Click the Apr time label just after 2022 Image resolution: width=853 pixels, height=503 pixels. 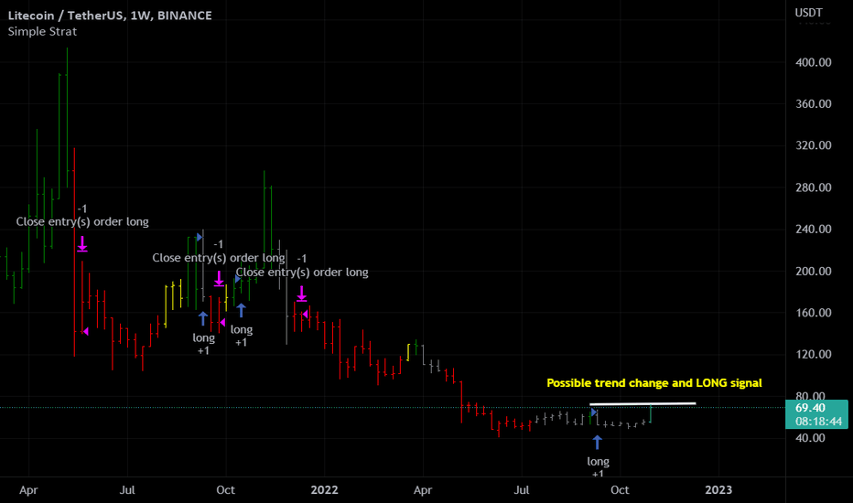point(423,490)
